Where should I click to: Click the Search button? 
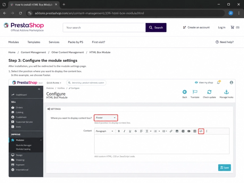click(x=156, y=28)
